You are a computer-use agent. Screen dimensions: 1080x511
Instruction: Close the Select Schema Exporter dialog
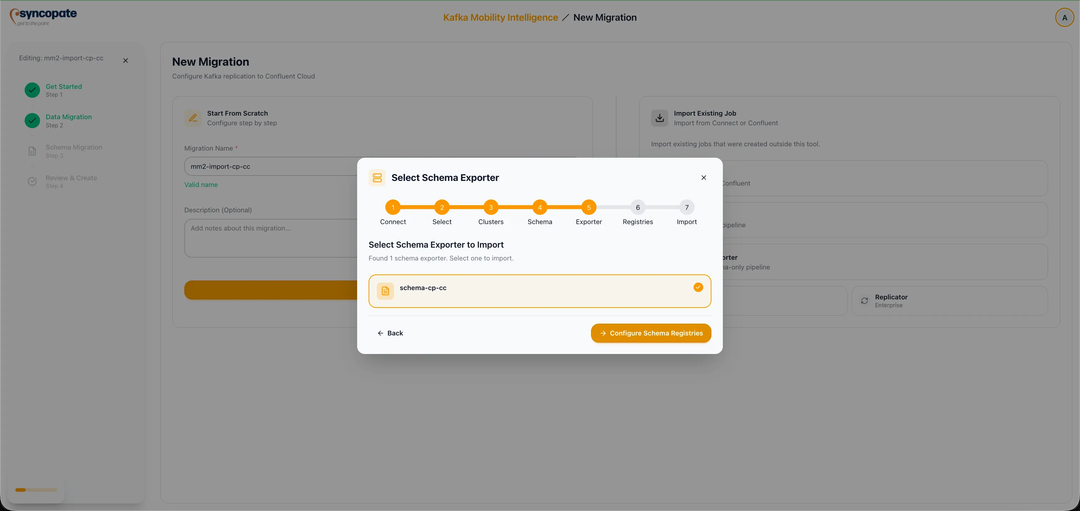click(x=704, y=178)
